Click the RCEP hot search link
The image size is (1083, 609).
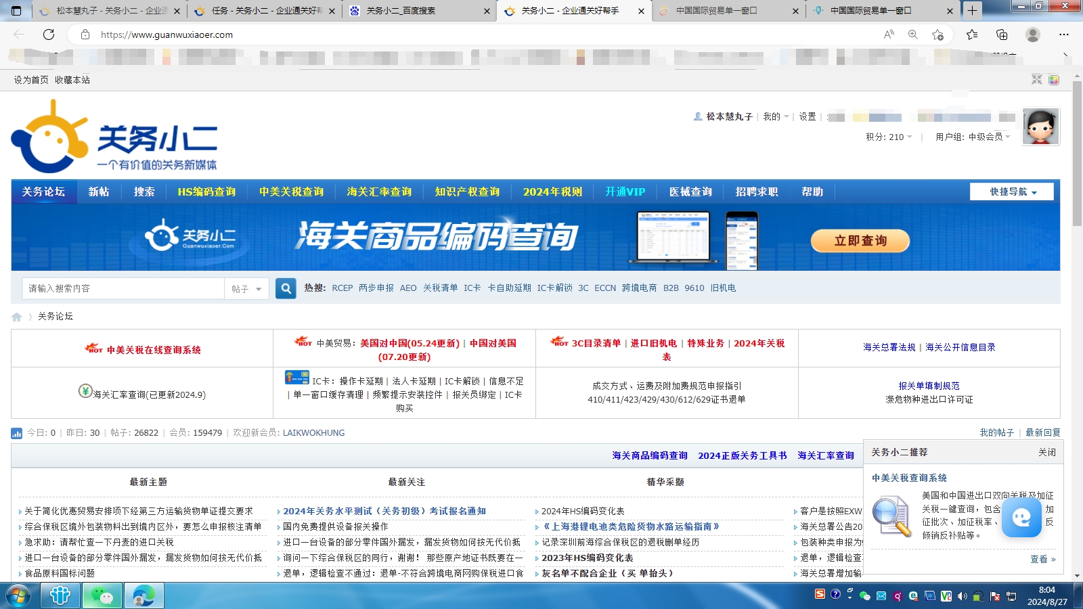(342, 288)
